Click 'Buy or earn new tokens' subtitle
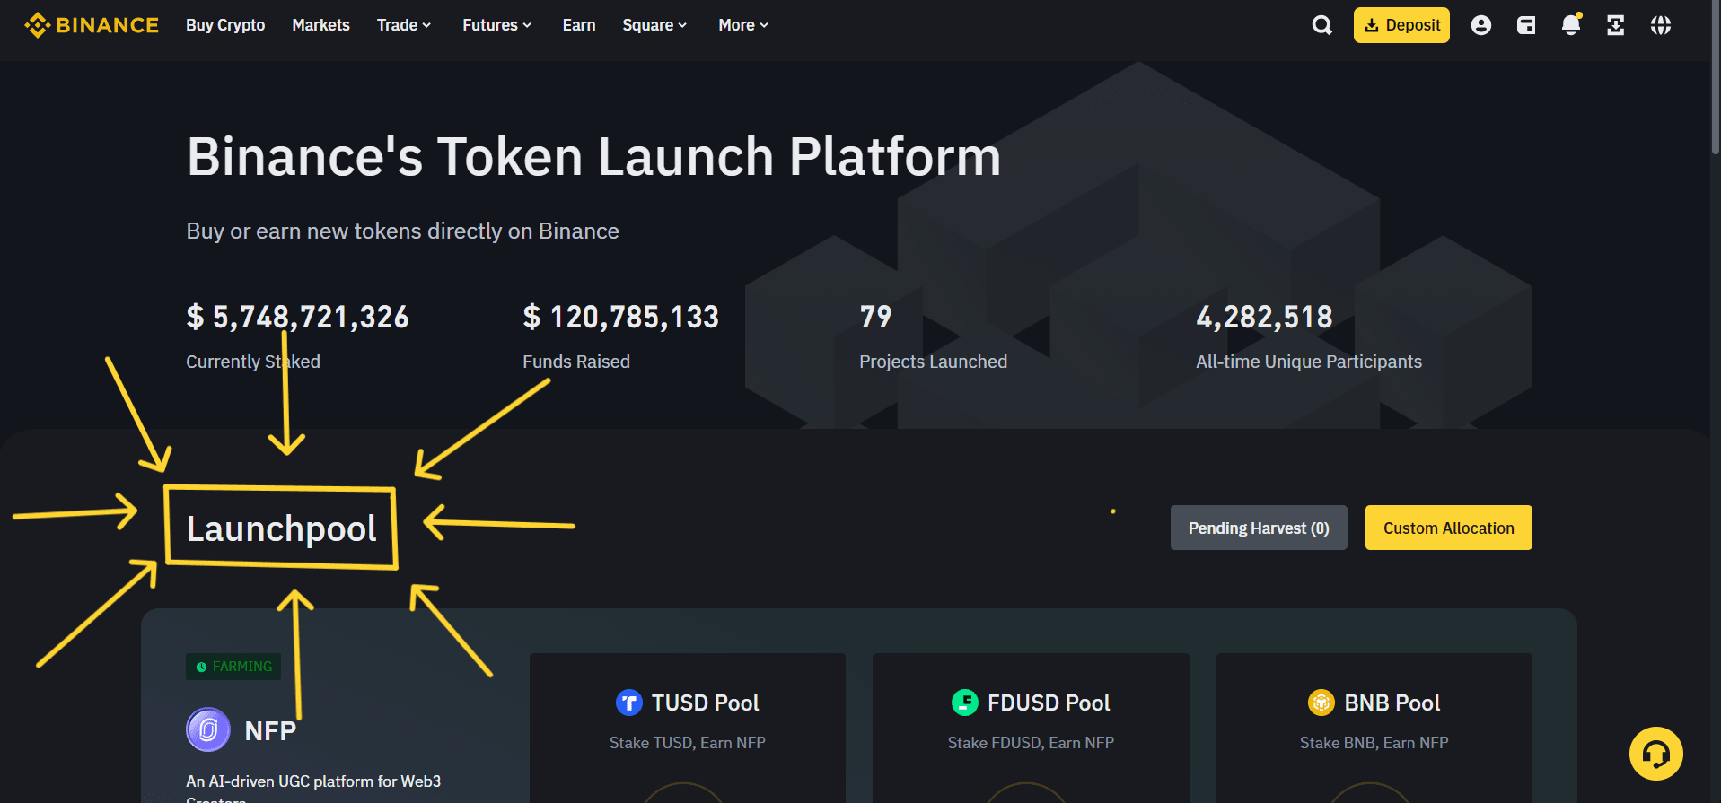 (402, 231)
